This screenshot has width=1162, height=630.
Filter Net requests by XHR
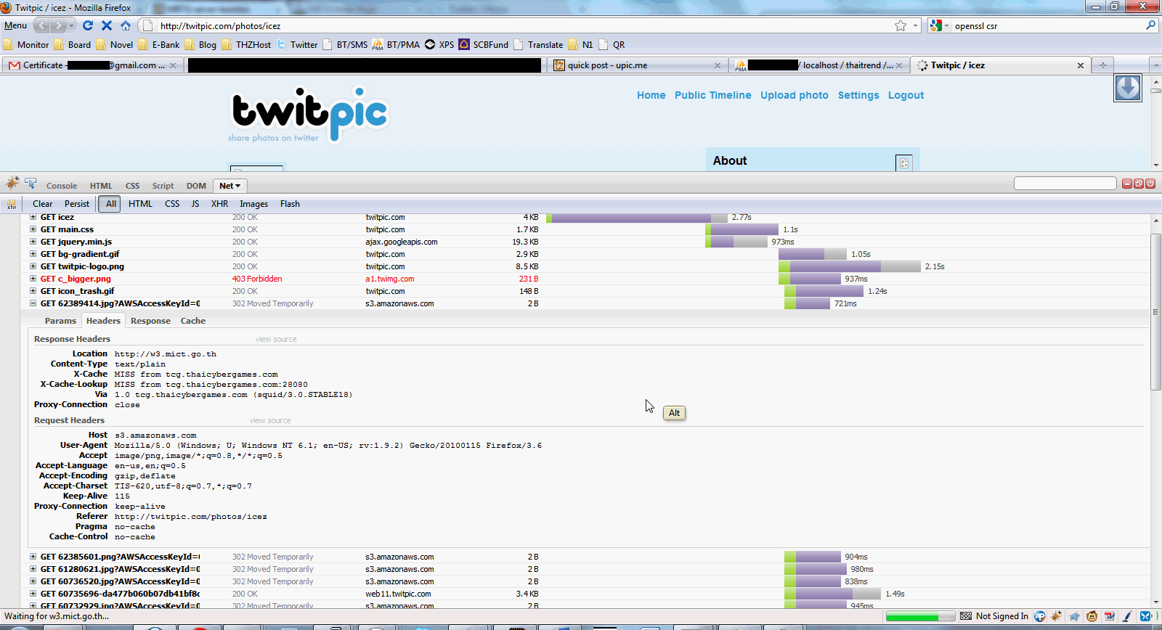219,204
